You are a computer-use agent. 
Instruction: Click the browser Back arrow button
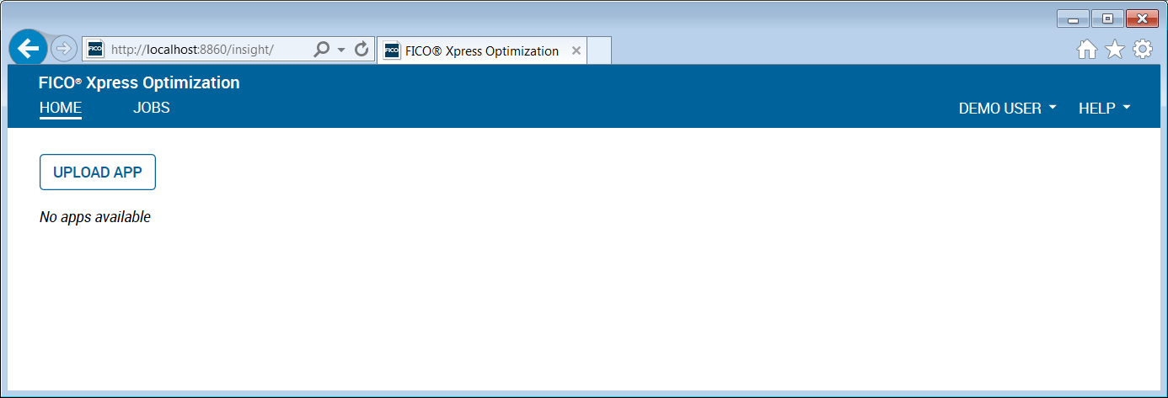click(28, 48)
